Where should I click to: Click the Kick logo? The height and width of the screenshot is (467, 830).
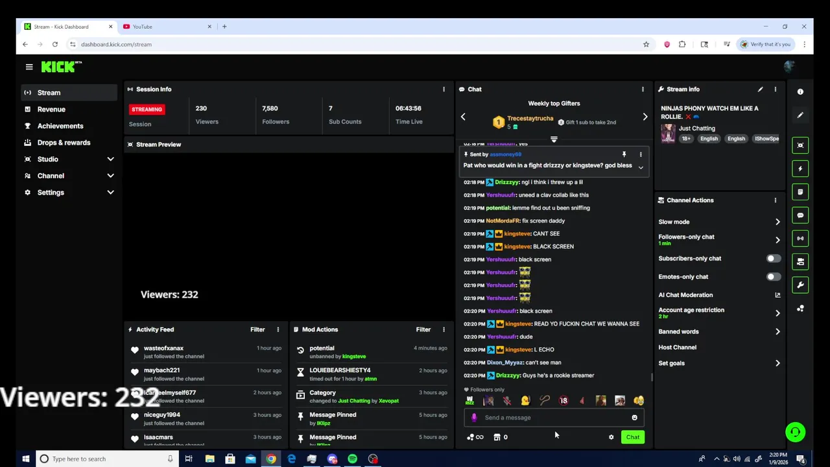(x=62, y=67)
